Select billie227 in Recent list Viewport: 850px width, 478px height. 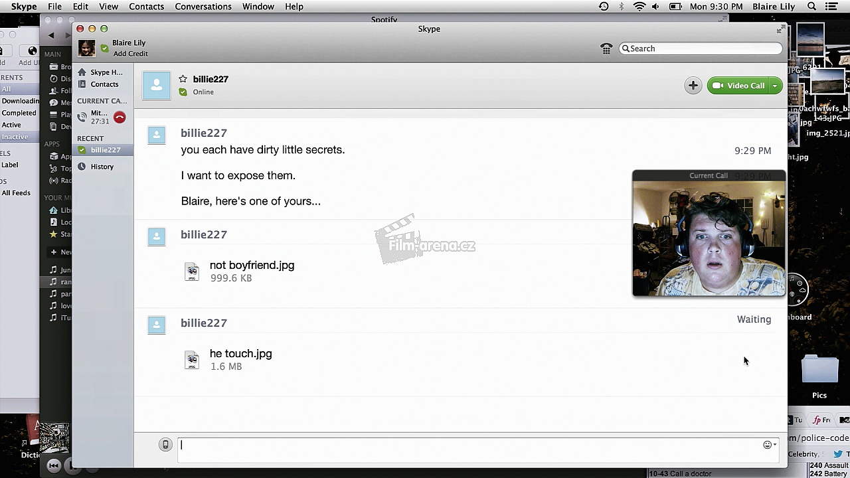pyautogui.click(x=105, y=150)
